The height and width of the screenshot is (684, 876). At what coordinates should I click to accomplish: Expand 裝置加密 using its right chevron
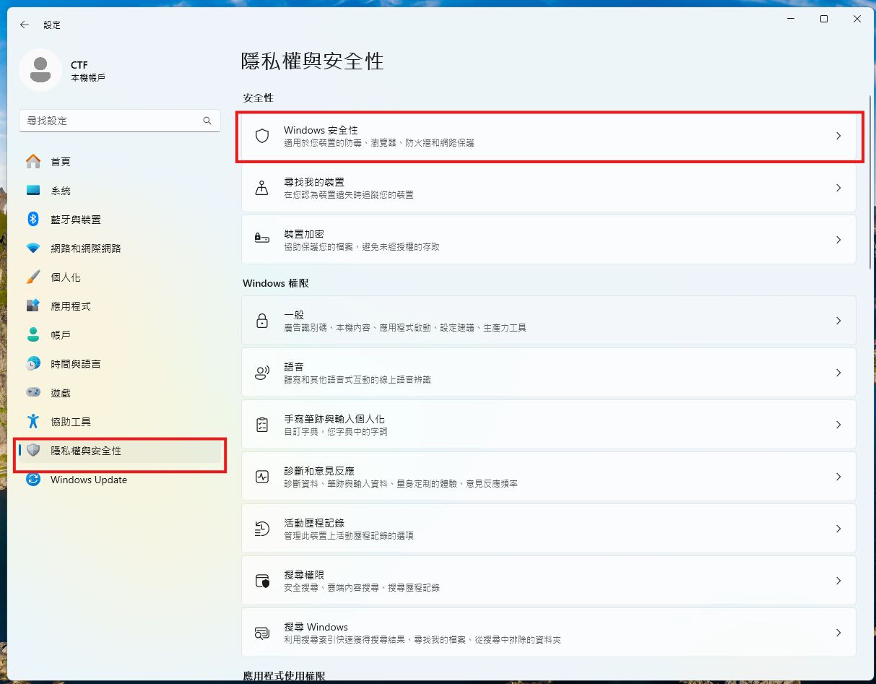click(x=838, y=240)
